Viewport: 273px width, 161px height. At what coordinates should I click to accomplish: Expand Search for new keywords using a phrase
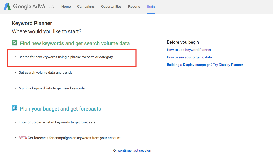(x=65, y=57)
